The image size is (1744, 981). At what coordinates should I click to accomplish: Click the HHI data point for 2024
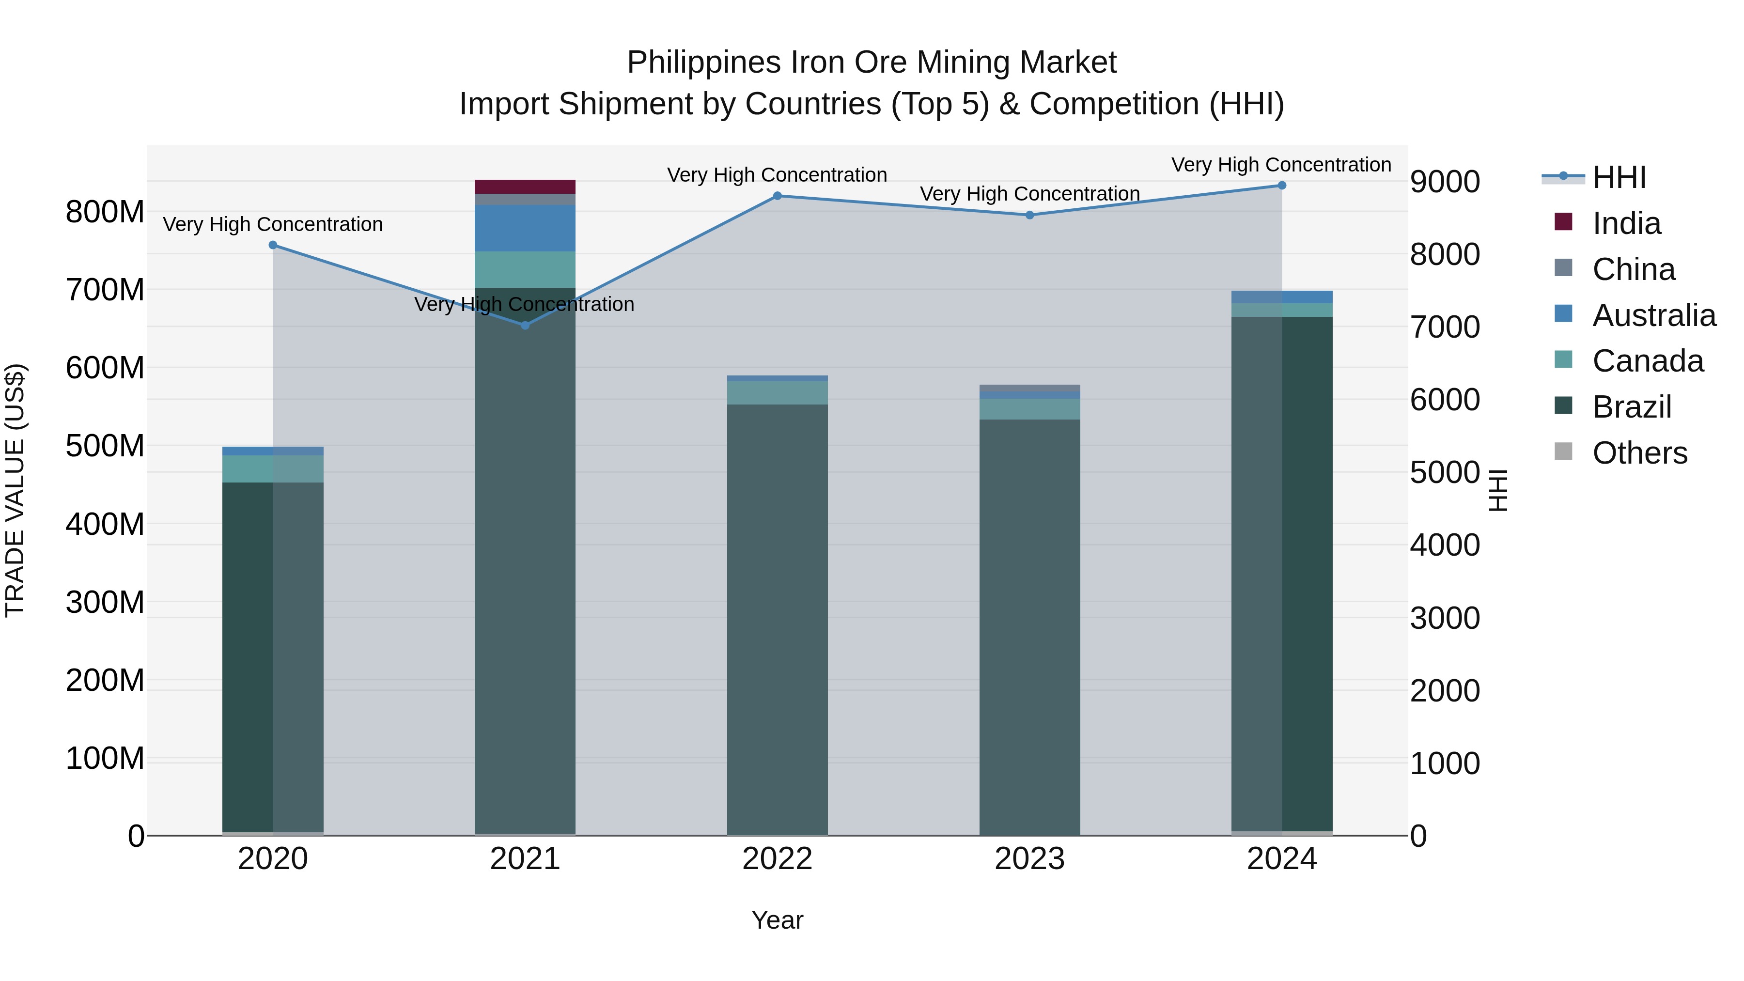(1281, 186)
